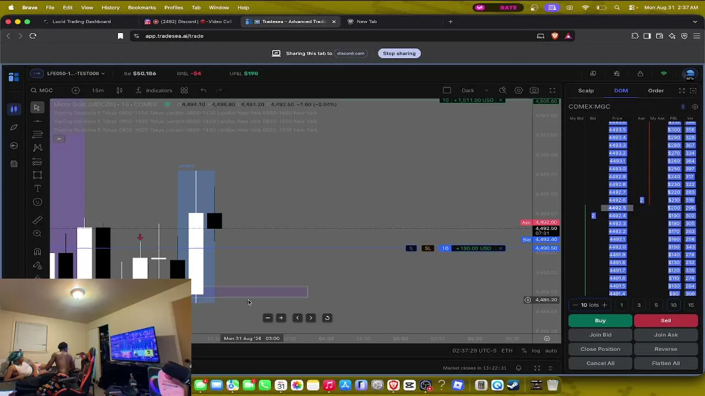Open DOM settings gear icon
Viewport: 705px width, 396px height.
695,107
